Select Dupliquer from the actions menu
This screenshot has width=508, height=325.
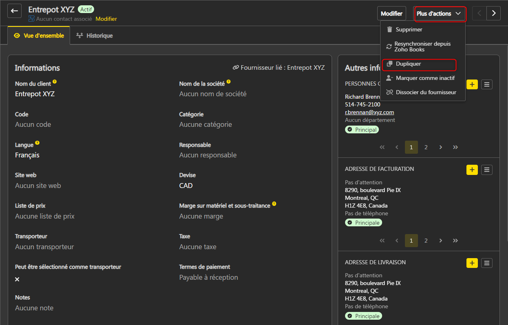point(408,64)
